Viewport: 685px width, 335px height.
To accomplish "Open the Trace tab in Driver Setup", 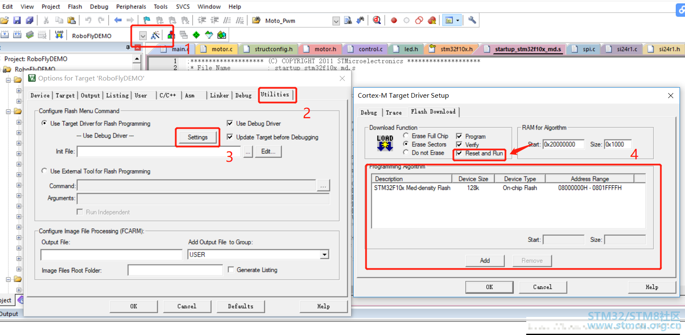I will [x=394, y=112].
